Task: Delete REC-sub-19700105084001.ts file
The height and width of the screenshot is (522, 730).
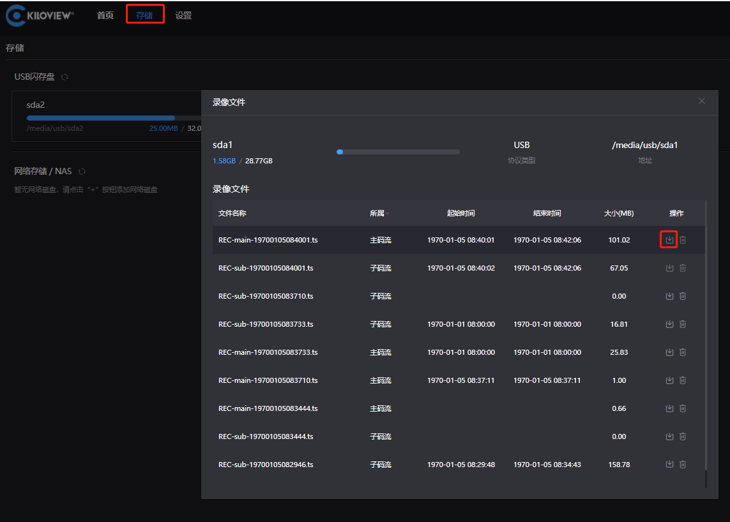Action: tap(683, 268)
